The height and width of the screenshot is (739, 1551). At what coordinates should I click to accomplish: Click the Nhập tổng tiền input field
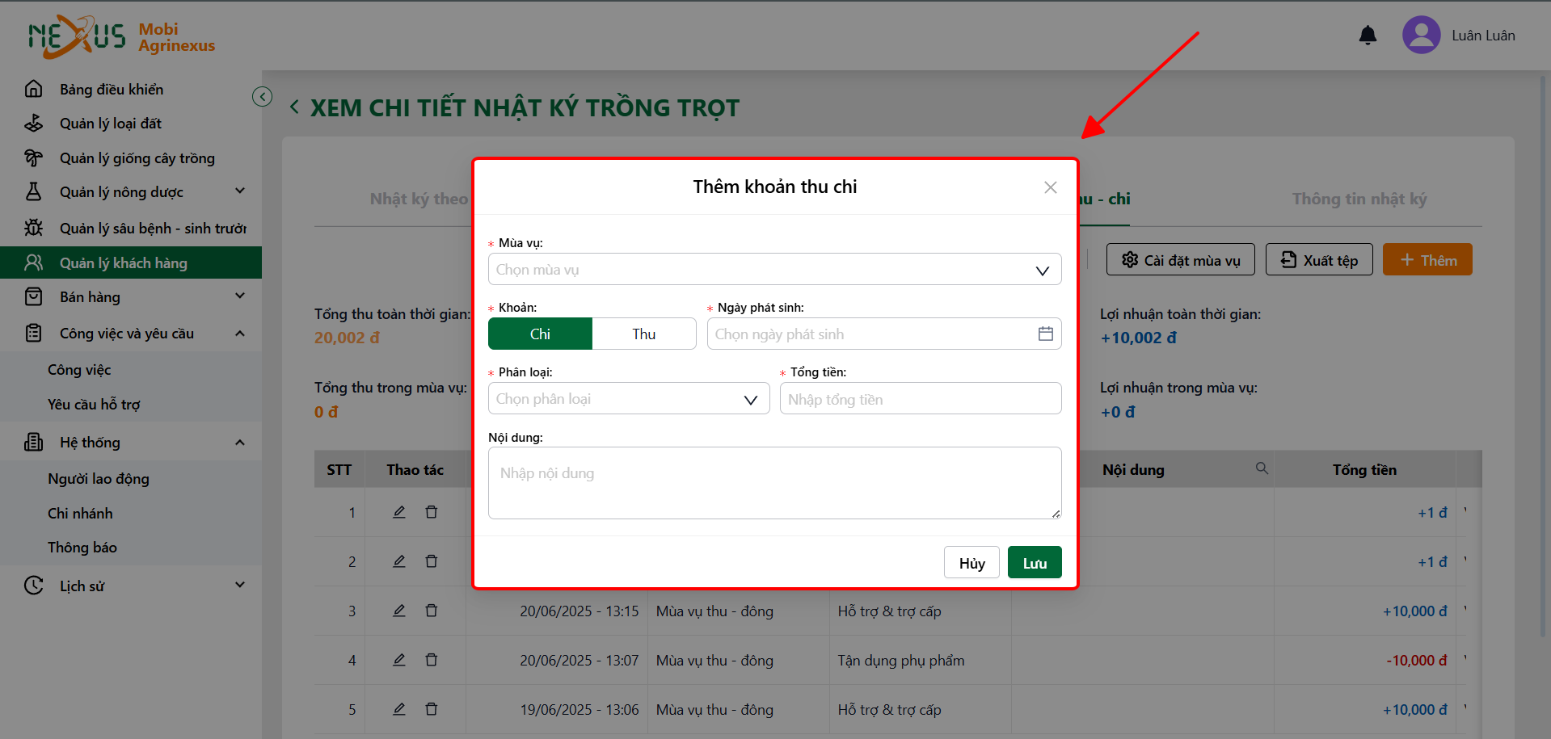pos(921,398)
